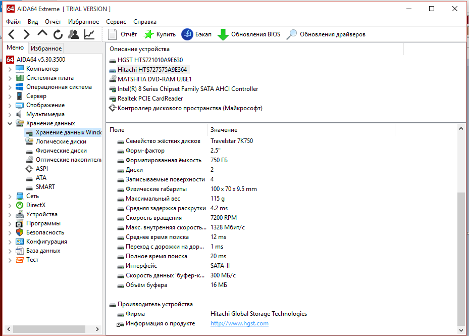
Task: Open the http://www.hgst.com link
Action: 240,323
